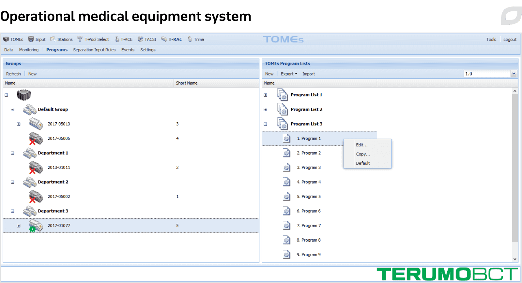Create a New program list

coord(269,74)
